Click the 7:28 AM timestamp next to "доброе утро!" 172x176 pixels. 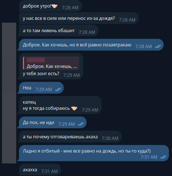click(x=70, y=8)
